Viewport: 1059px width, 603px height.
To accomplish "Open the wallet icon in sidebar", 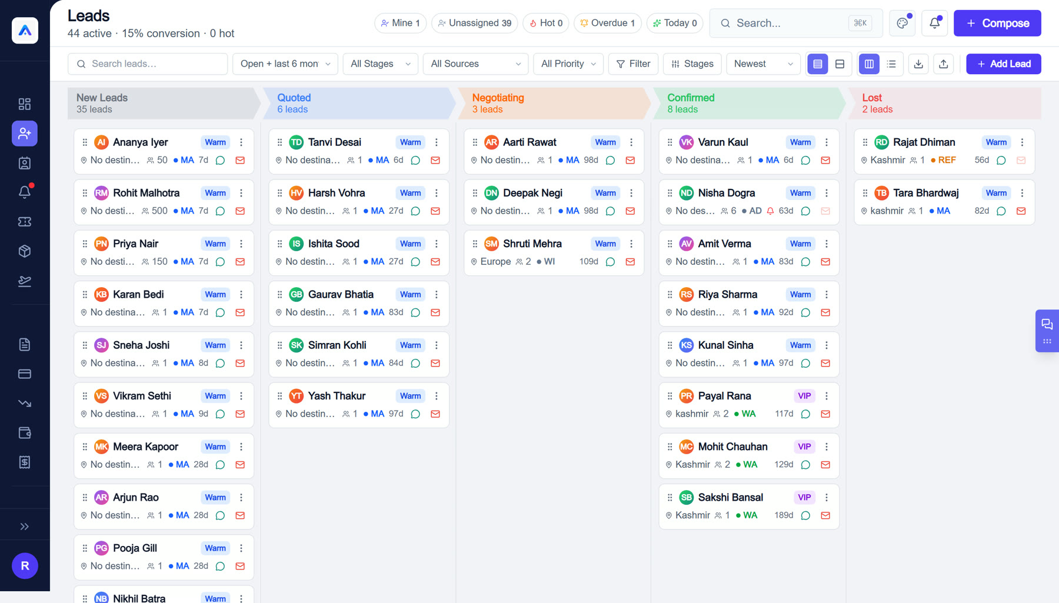I will pyautogui.click(x=25, y=433).
